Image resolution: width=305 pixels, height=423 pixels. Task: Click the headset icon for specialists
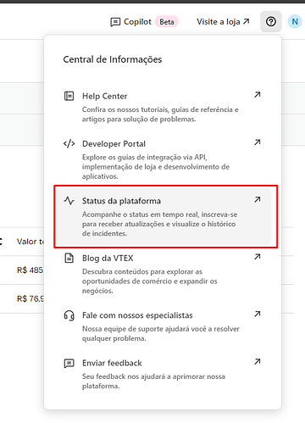coord(69,315)
